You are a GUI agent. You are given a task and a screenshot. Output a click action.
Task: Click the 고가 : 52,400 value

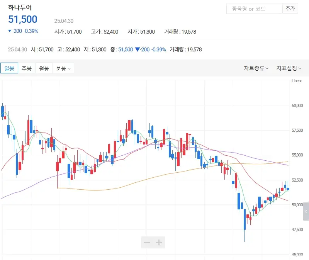(104, 32)
